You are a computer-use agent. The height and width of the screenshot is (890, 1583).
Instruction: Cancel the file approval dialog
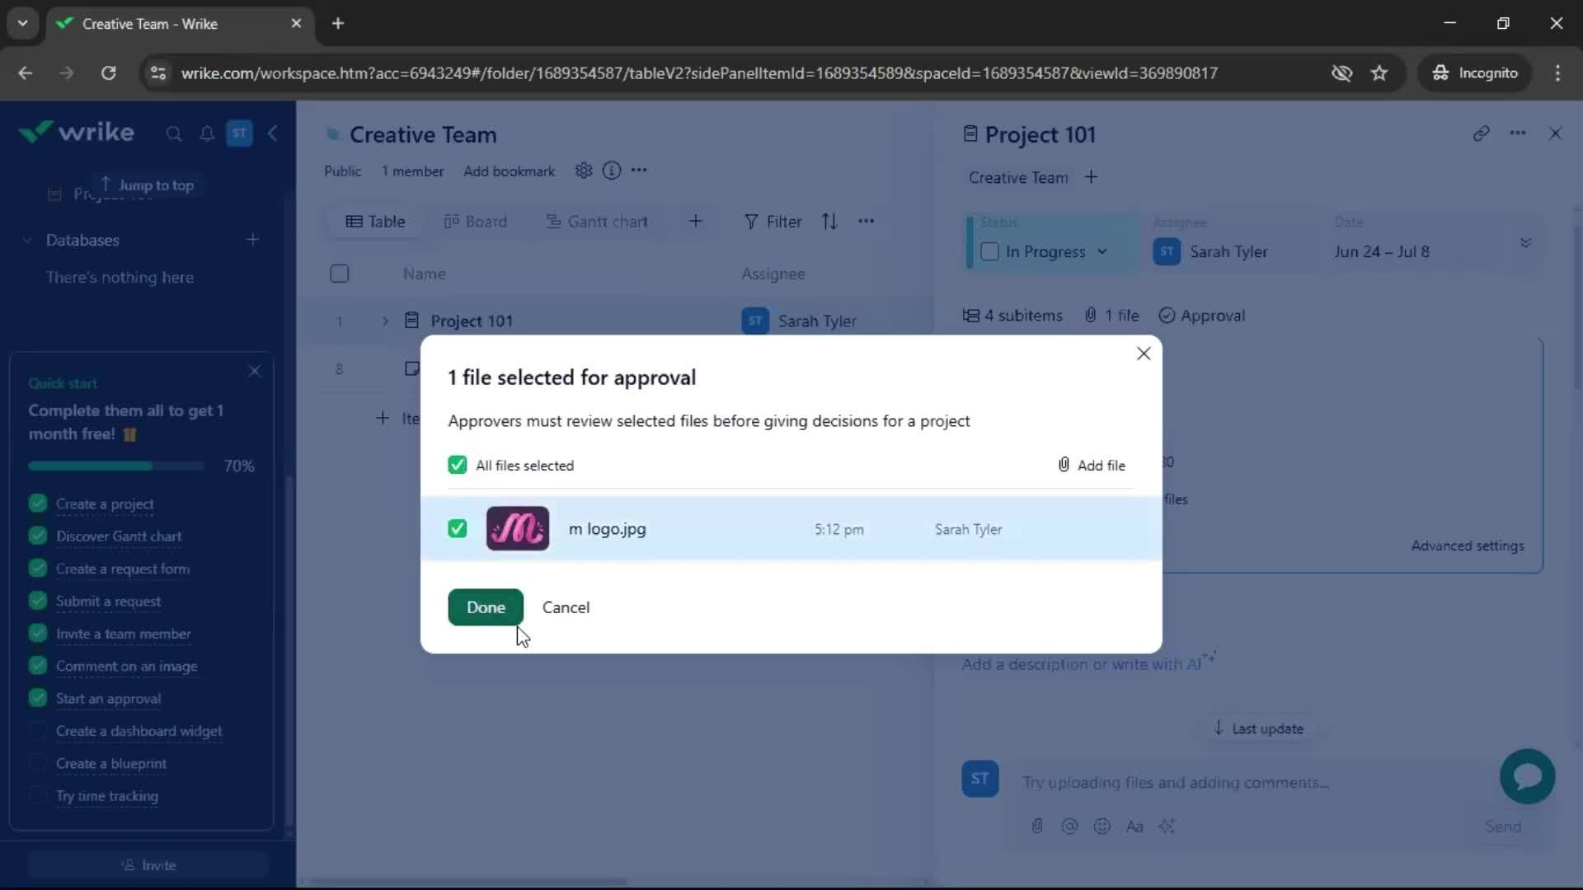click(x=566, y=607)
